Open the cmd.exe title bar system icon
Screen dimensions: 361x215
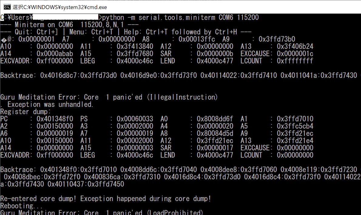click(7, 7)
